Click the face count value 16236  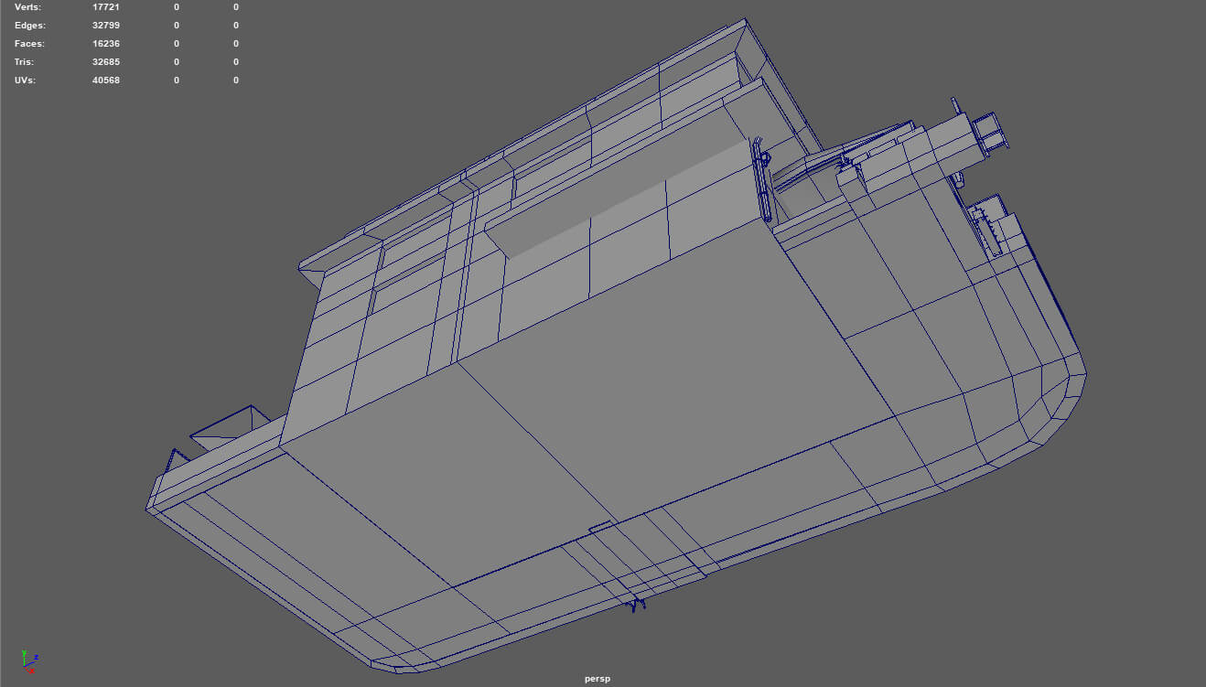tap(106, 44)
